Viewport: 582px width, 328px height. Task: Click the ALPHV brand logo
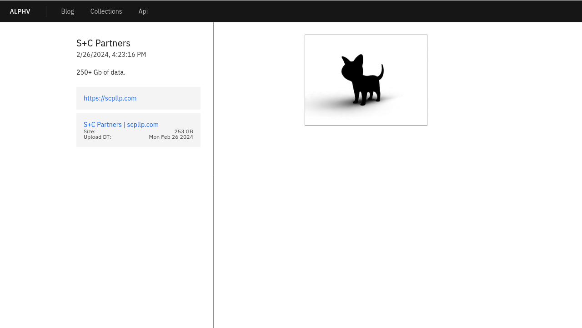[x=20, y=11]
